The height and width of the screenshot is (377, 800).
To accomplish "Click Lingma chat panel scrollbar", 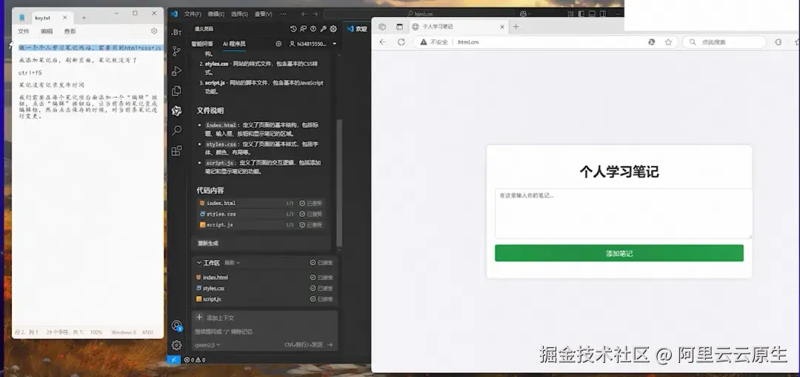I will click(x=339, y=184).
